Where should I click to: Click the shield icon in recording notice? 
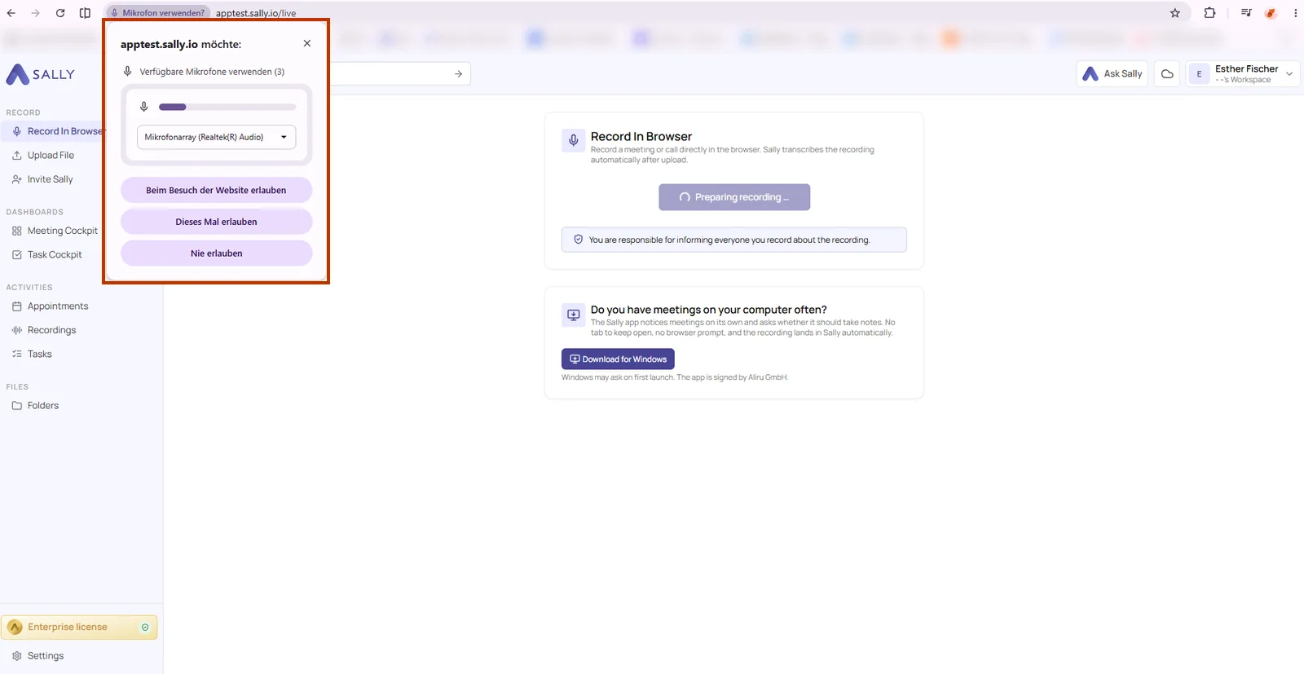coord(578,240)
